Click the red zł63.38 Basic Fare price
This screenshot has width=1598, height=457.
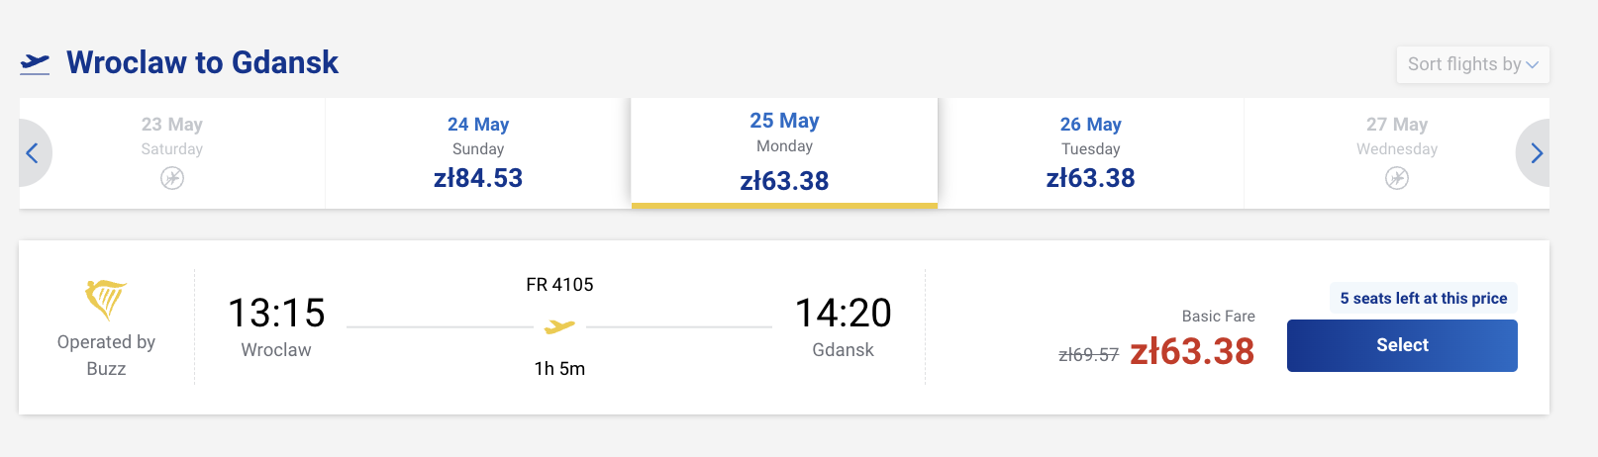(1192, 352)
